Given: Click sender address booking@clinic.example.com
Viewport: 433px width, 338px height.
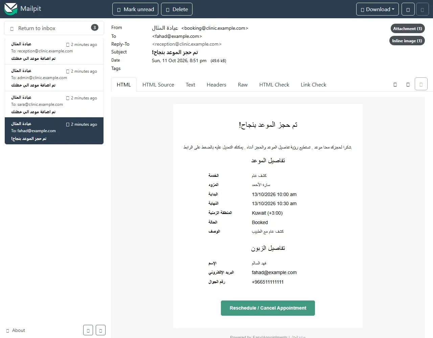Looking at the screenshot, I should coord(215,28).
